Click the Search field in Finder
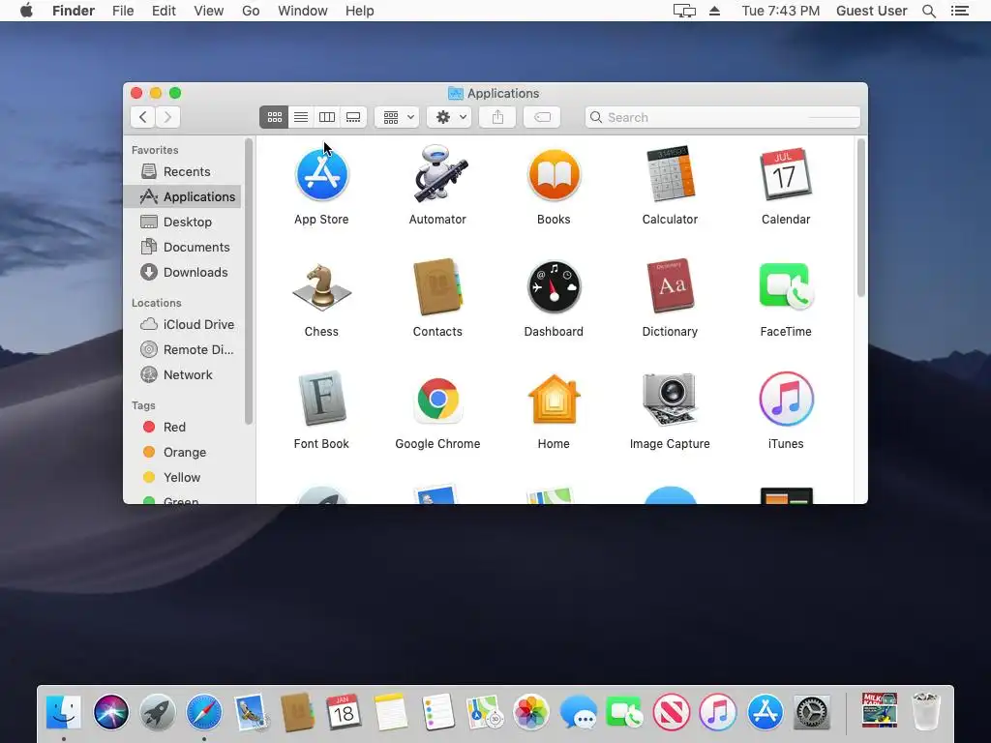The image size is (991, 743). click(x=722, y=117)
